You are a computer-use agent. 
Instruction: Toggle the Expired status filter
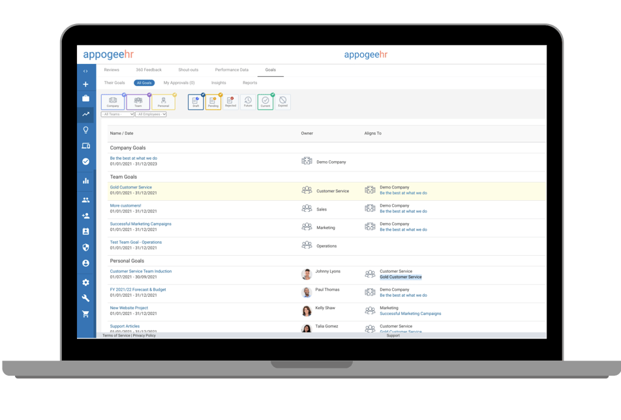(283, 102)
